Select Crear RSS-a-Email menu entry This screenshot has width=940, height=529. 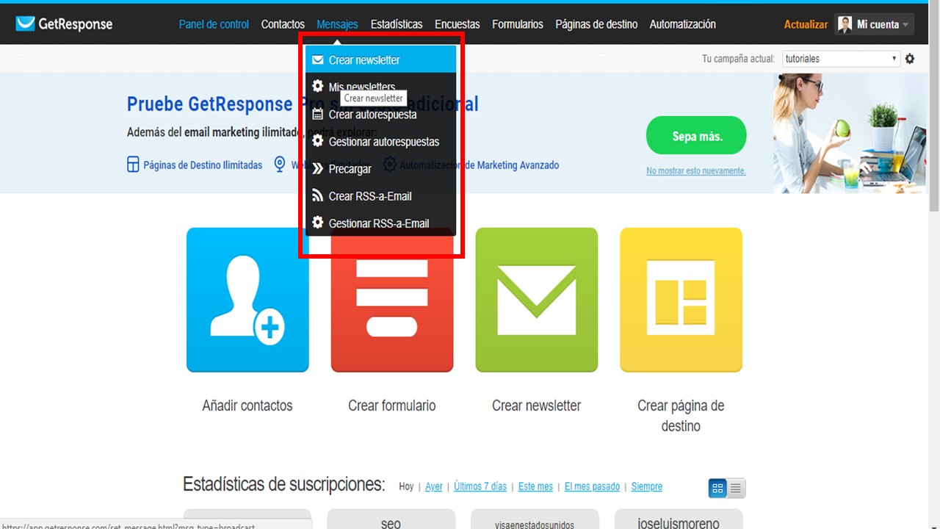click(381, 196)
